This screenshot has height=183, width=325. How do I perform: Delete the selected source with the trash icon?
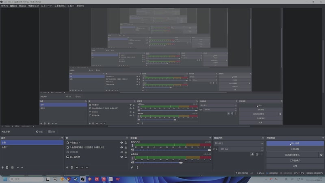pyautogui.click(x=72, y=168)
